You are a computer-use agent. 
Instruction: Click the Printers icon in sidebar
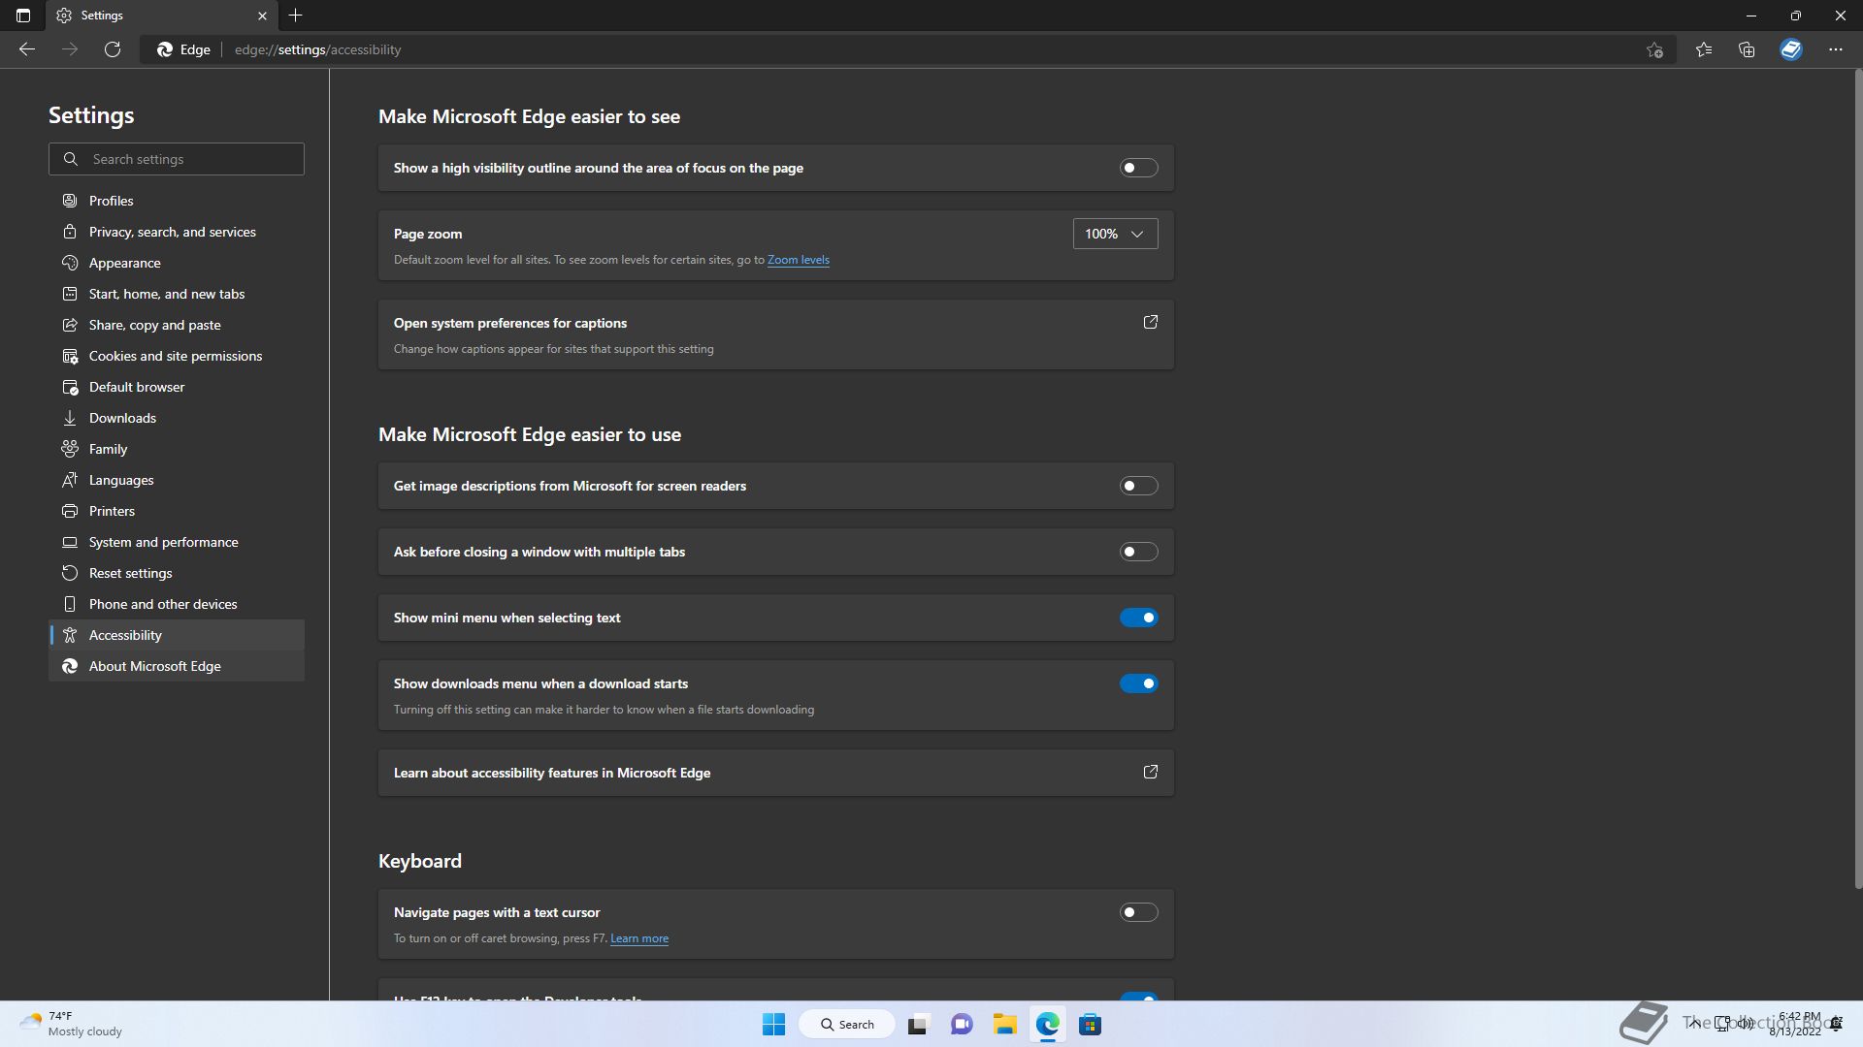pos(70,511)
